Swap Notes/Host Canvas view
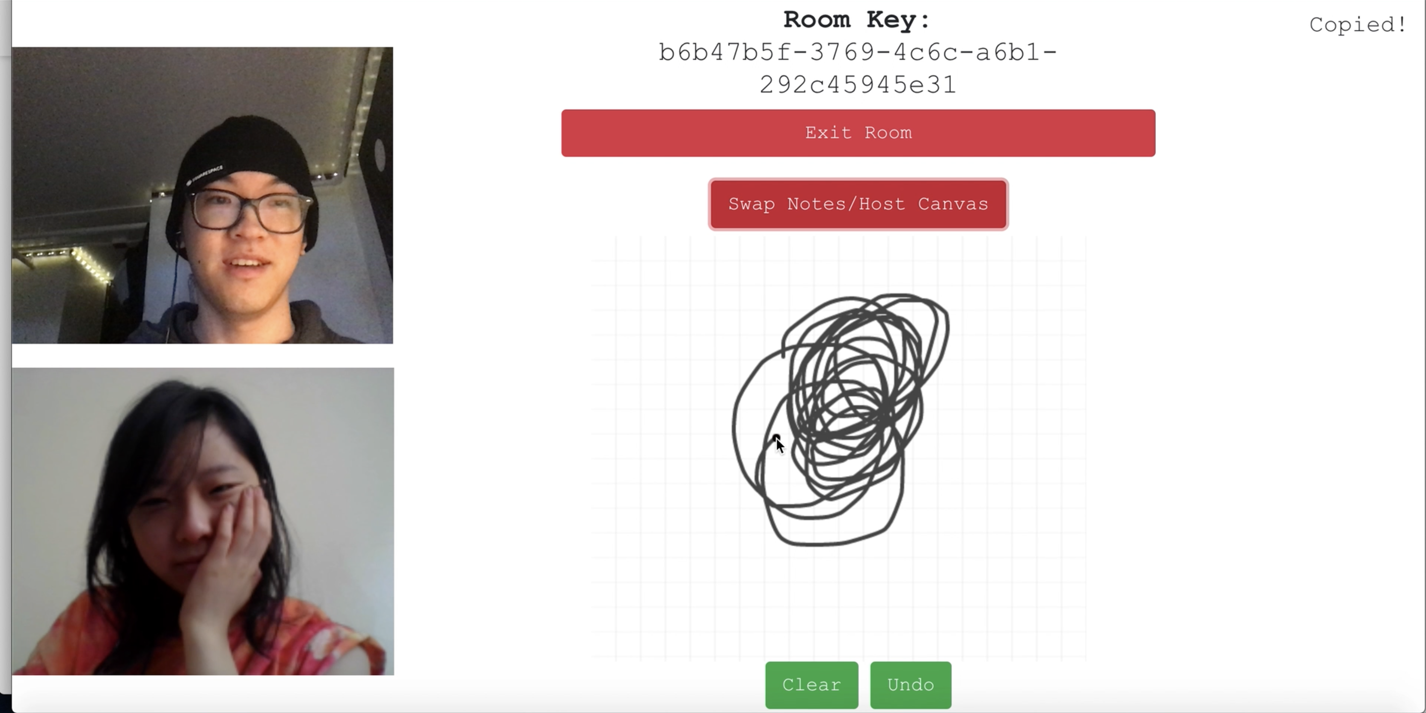 [858, 204]
